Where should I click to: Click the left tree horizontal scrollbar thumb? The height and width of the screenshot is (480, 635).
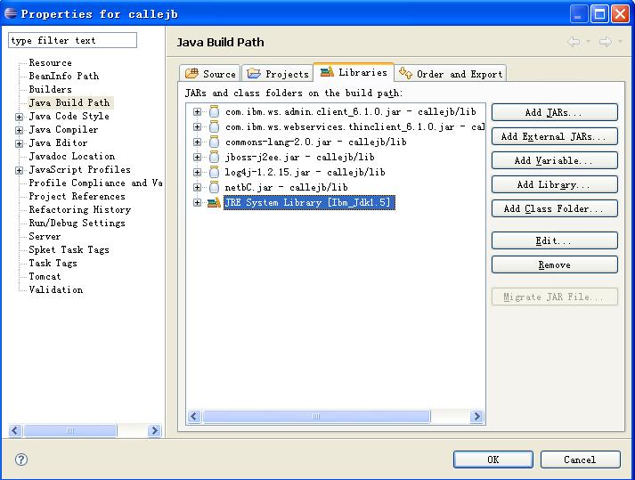coord(70,430)
